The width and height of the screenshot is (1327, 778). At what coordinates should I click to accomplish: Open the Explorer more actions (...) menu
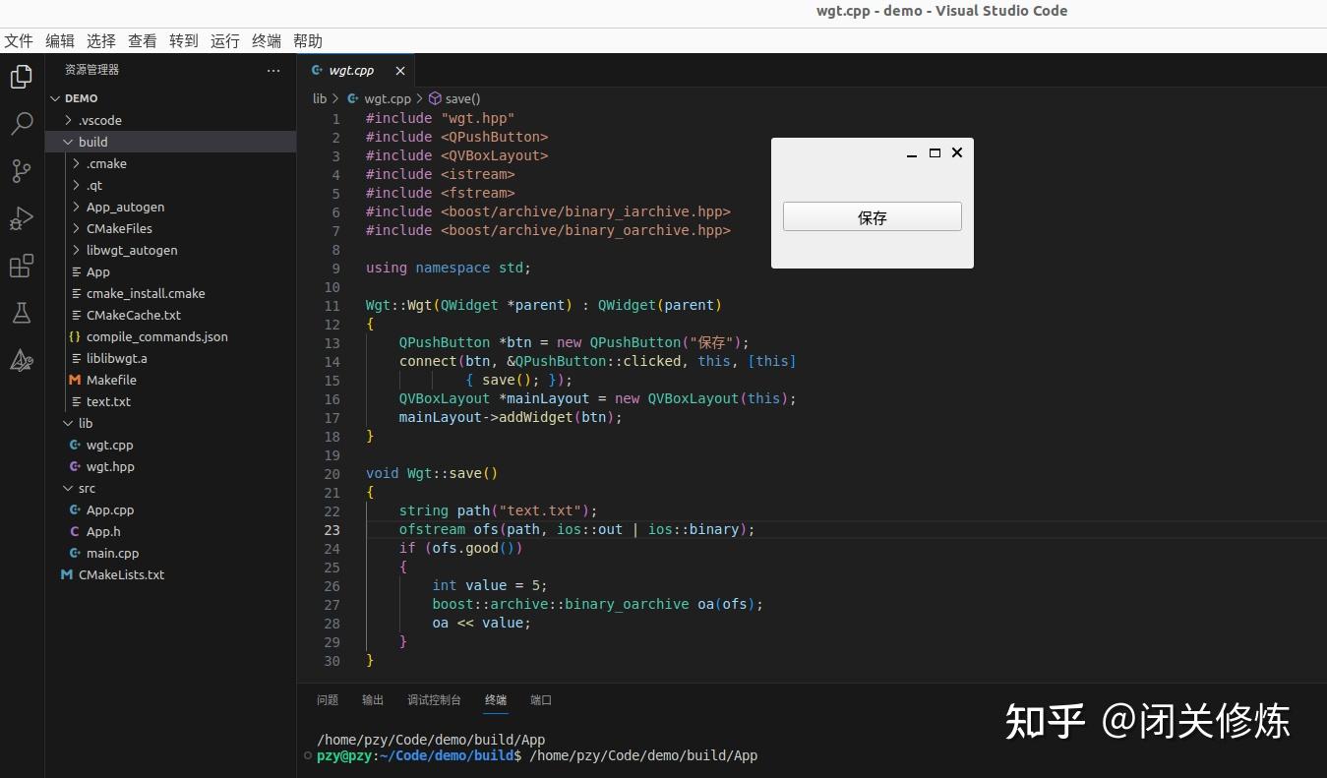[x=272, y=70]
